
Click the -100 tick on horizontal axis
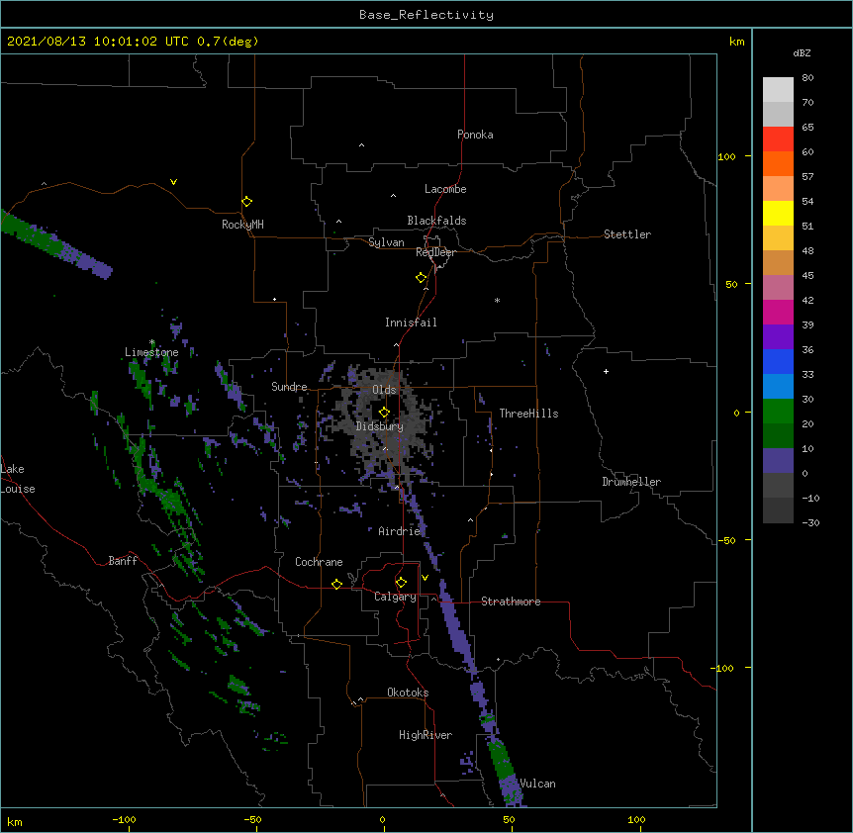tap(124, 819)
